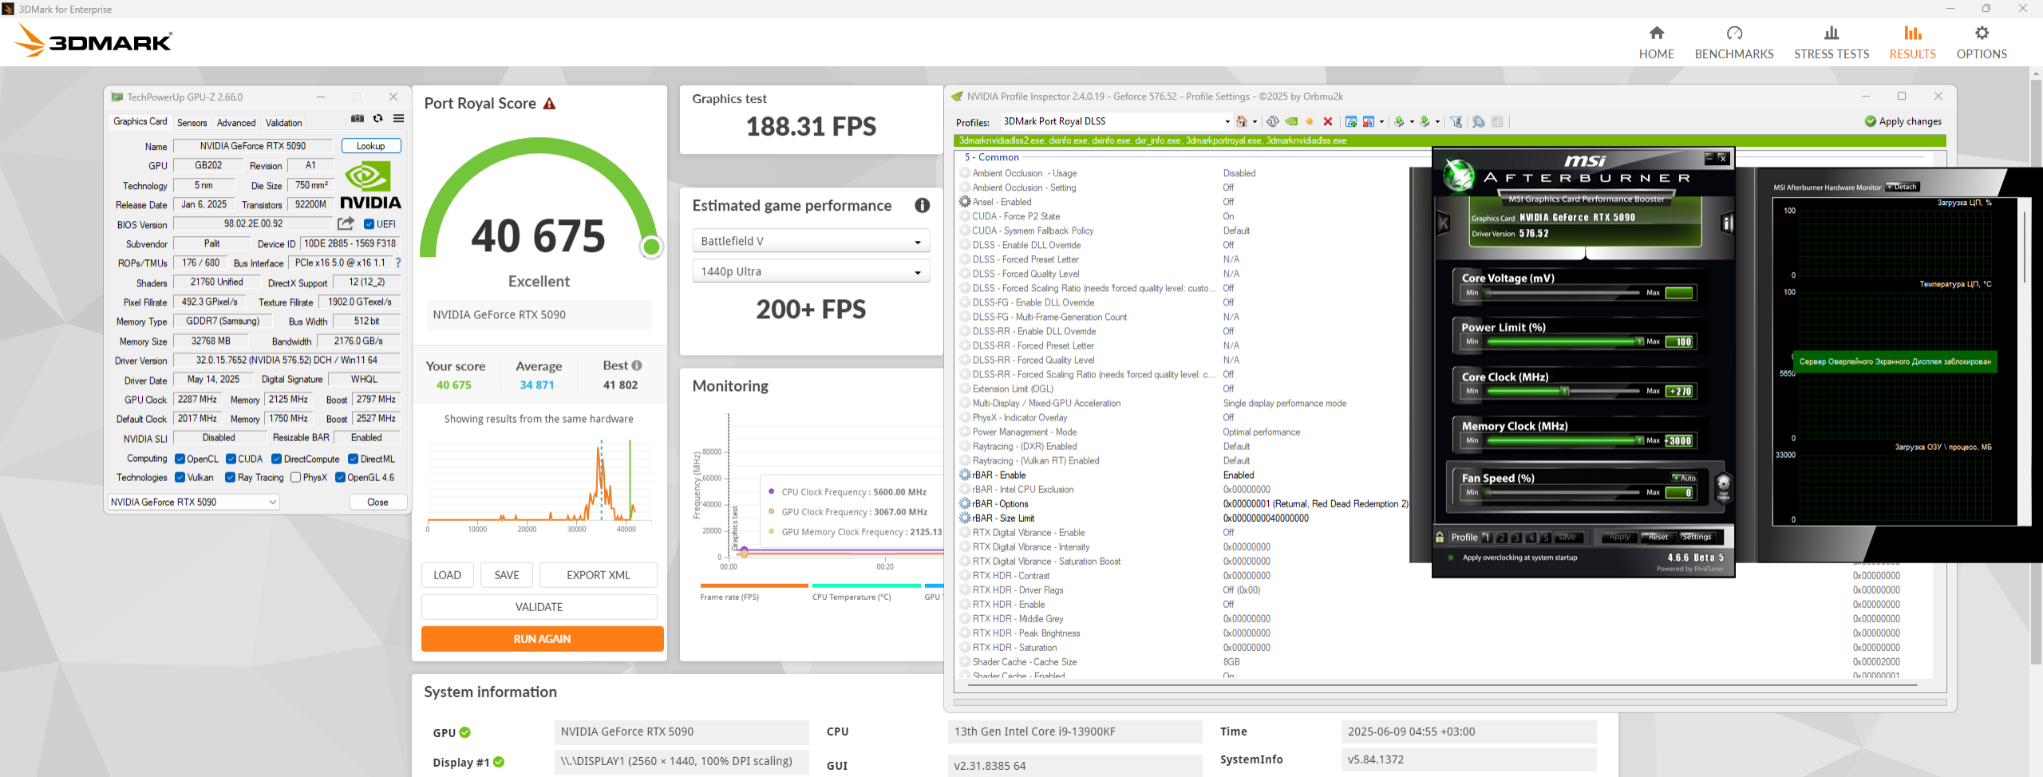Image resolution: width=2043 pixels, height=777 pixels.
Task: Open the dropdown arrow beside the home icon
Action: [x=1255, y=122]
